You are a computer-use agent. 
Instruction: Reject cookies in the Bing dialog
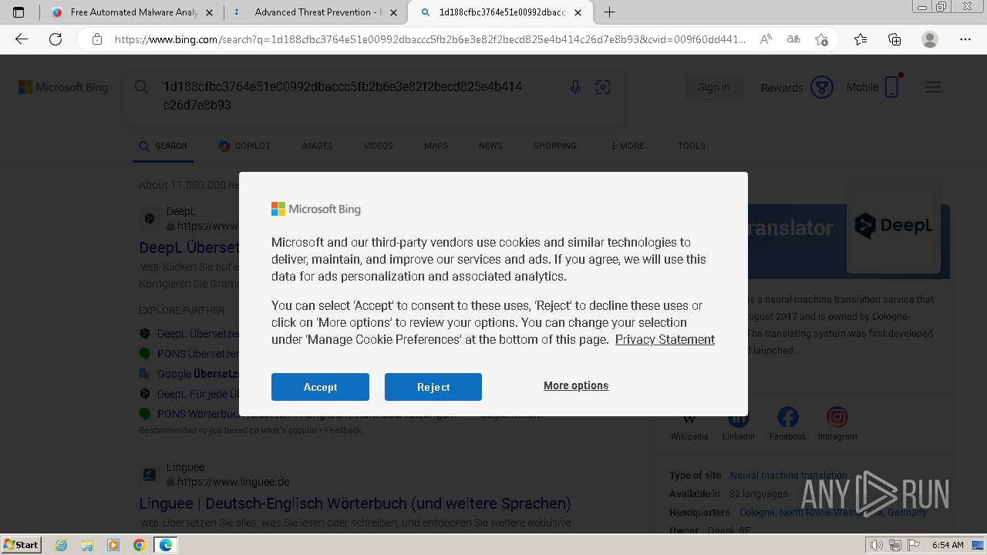433,387
